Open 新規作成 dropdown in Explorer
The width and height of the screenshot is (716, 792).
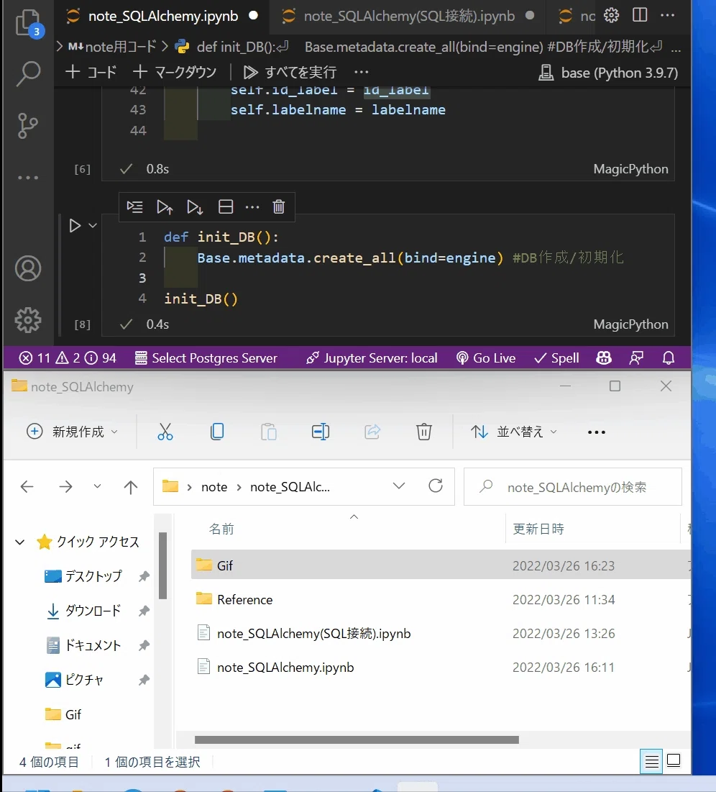tap(72, 432)
